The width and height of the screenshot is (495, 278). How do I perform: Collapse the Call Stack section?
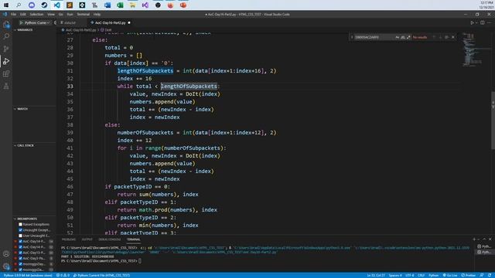pos(15,146)
